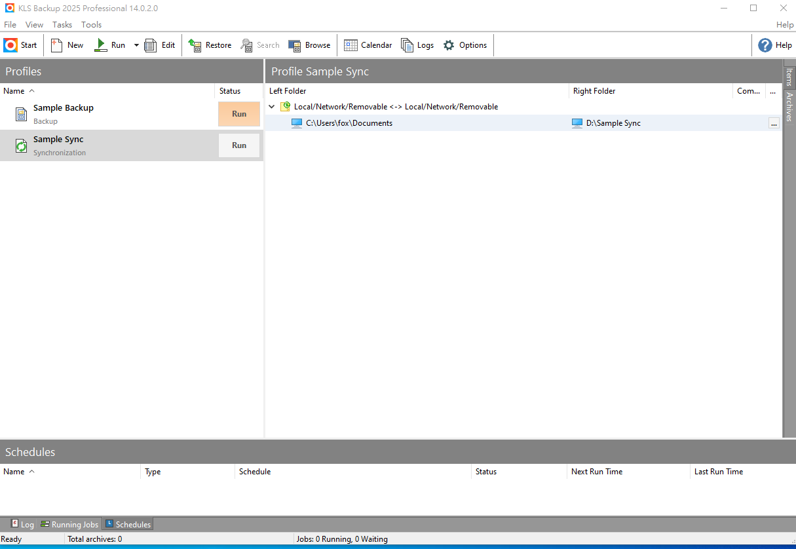Click the ellipsis button on folder row
Image resolution: width=796 pixels, height=549 pixels.
[774, 123]
